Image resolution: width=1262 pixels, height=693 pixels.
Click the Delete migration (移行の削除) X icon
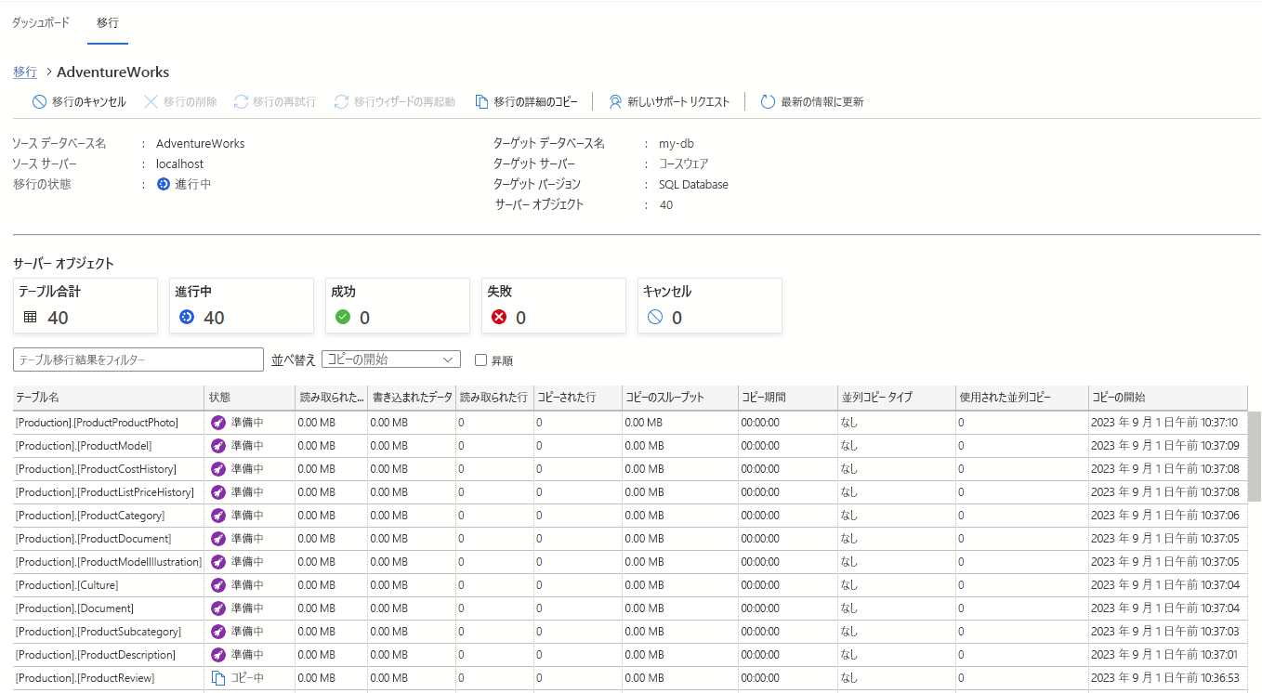(x=150, y=102)
